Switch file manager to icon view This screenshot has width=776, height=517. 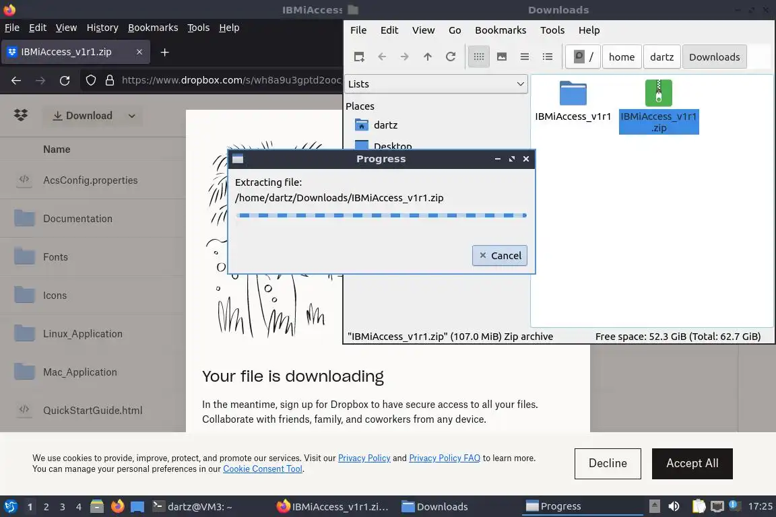point(478,57)
